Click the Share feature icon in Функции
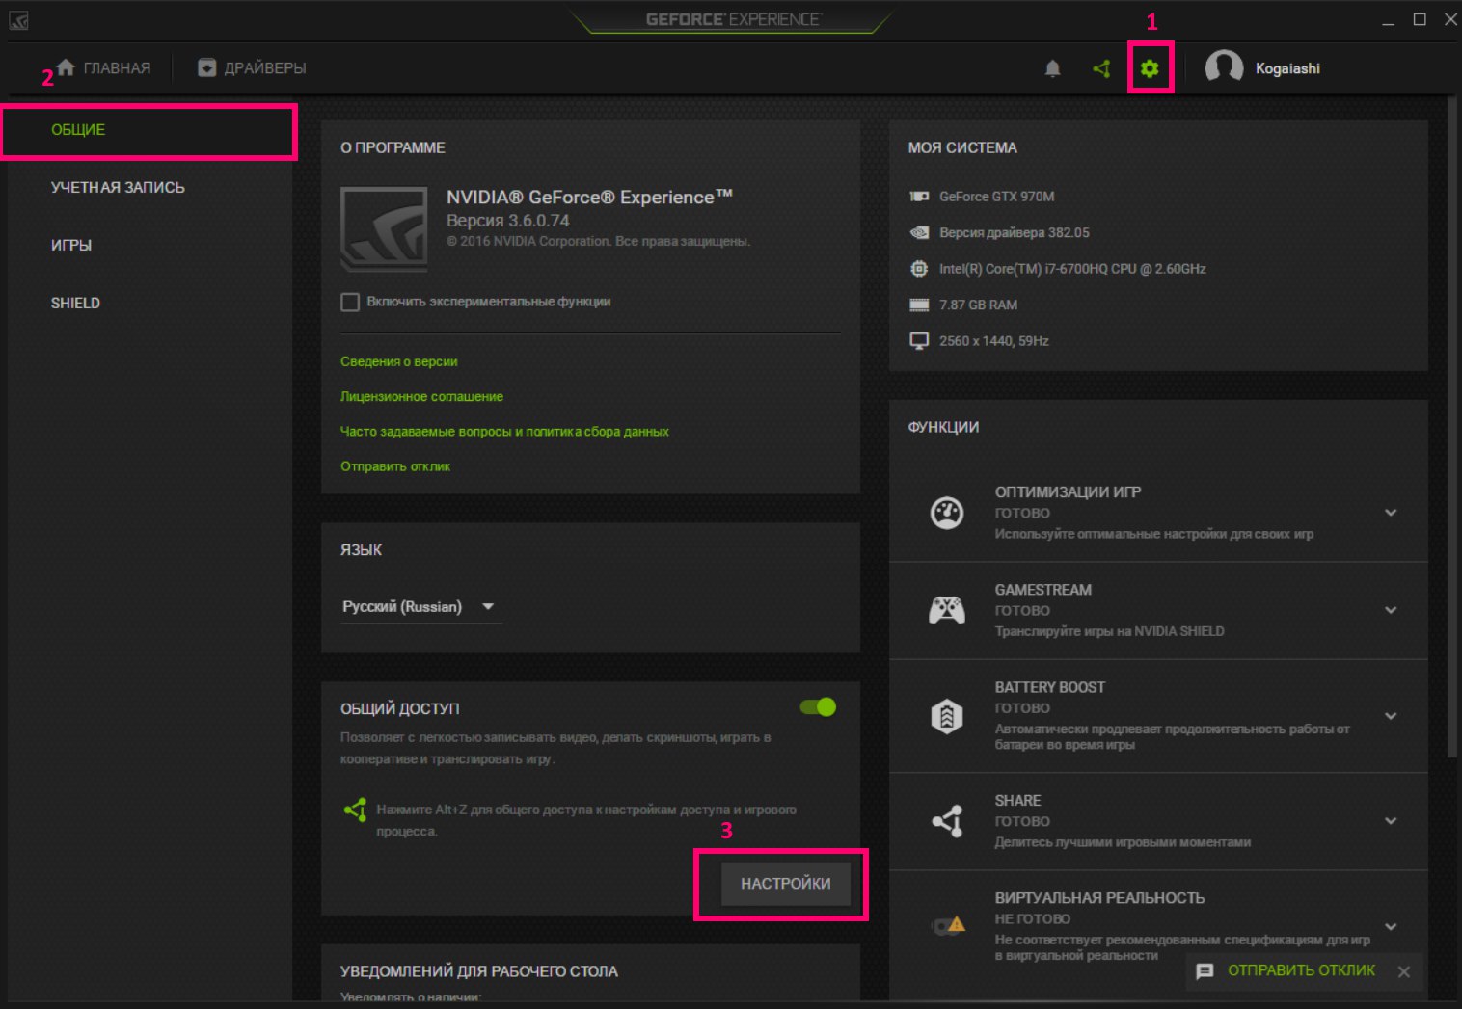 [947, 821]
